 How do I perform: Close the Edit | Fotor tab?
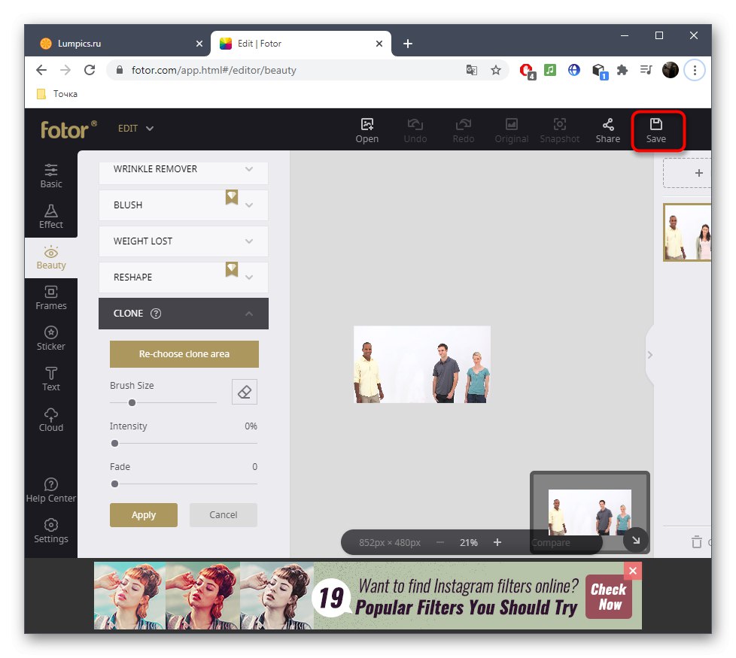[x=379, y=44]
